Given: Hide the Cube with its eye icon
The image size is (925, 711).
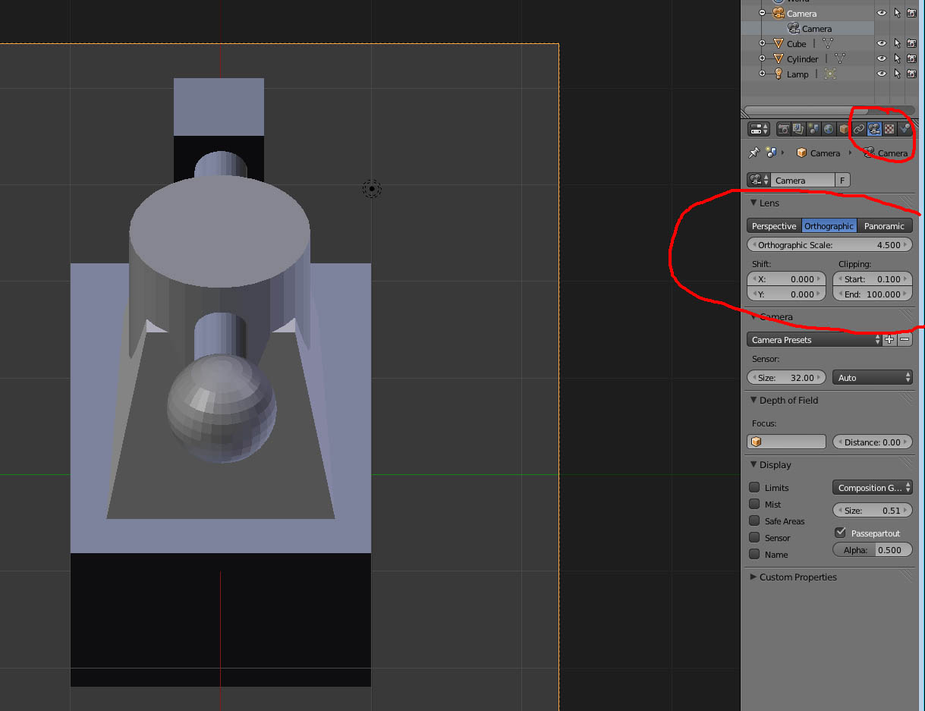Looking at the screenshot, I should click(x=882, y=44).
